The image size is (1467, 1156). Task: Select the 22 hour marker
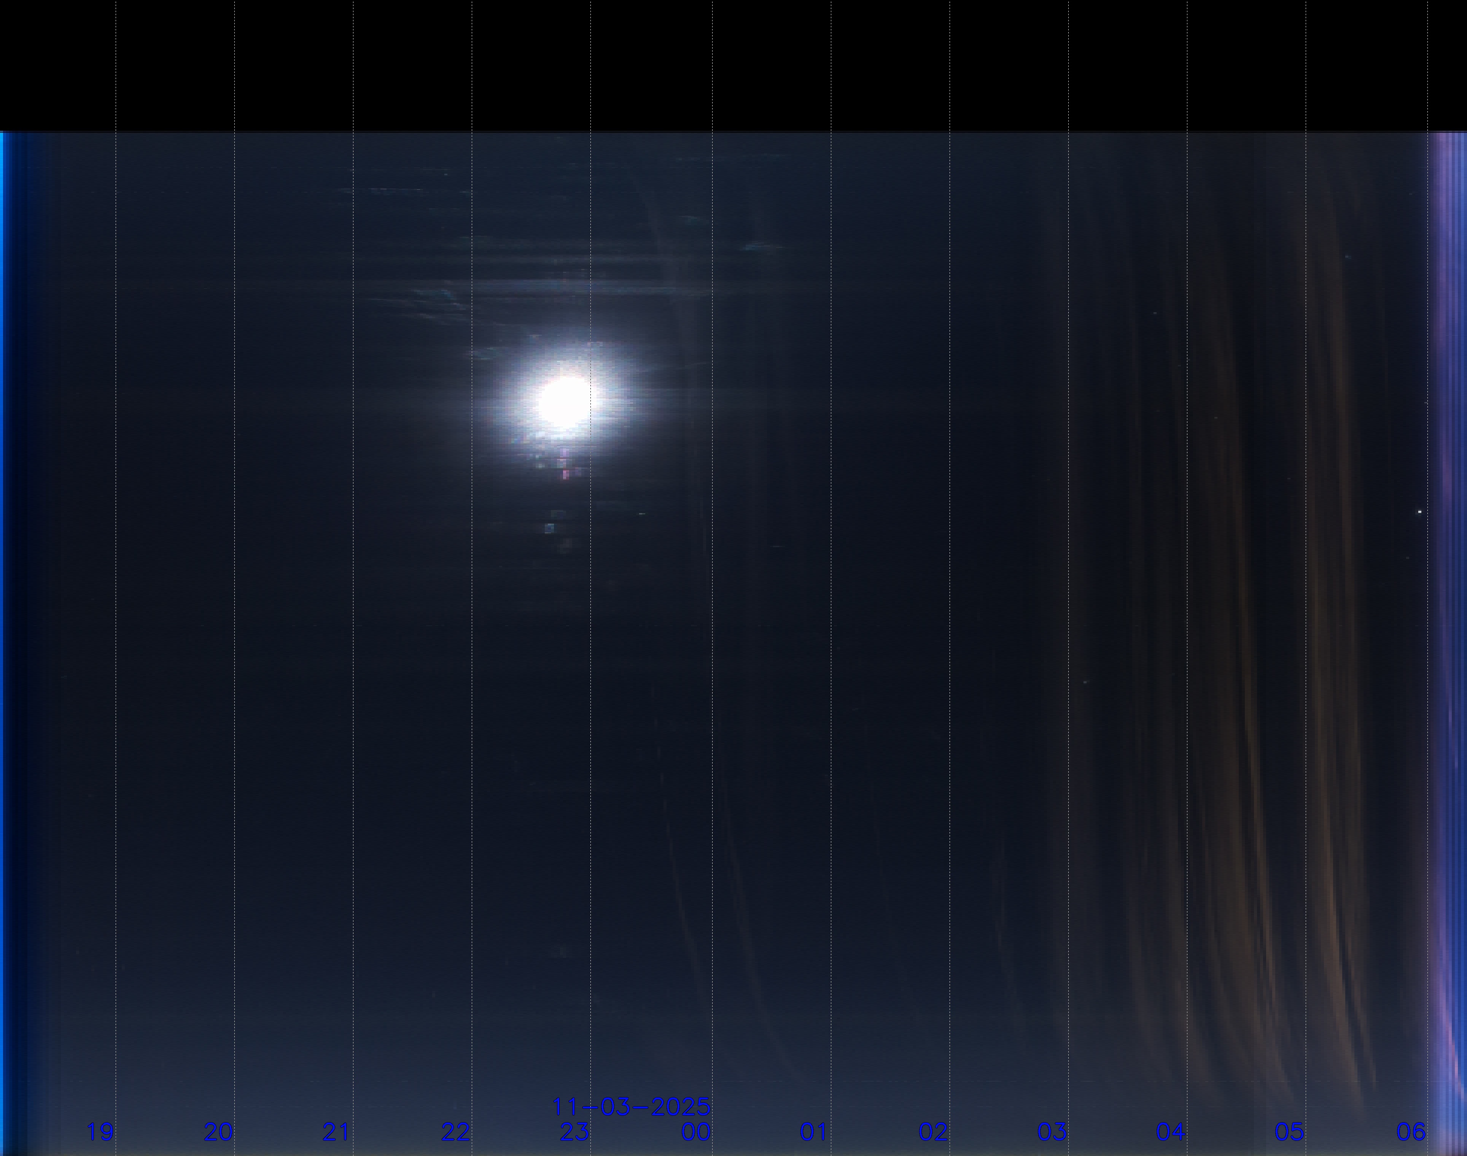tap(456, 1132)
